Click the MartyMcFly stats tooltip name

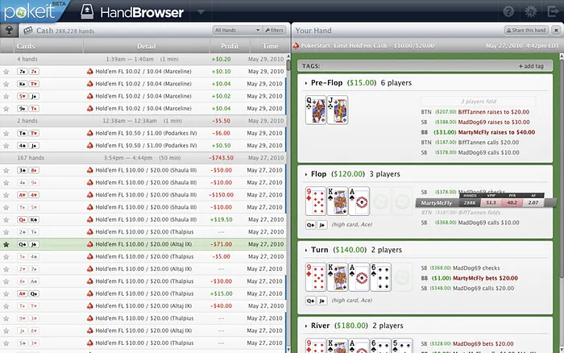(437, 203)
